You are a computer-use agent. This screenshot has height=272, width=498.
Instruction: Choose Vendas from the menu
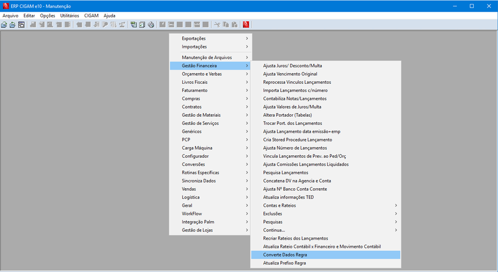pos(210,189)
